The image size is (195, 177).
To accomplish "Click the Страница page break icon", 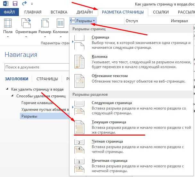I will point(79,42).
